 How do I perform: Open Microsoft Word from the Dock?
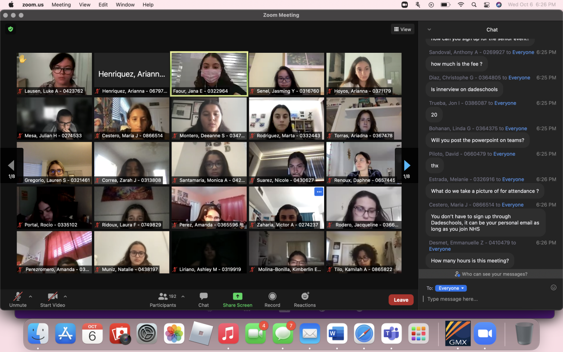pyautogui.click(x=337, y=334)
